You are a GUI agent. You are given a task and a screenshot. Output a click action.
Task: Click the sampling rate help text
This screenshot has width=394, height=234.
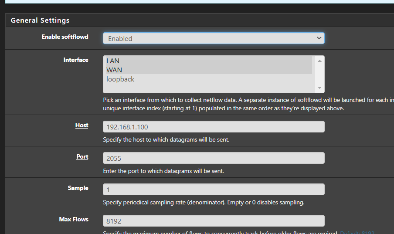tap(204, 202)
